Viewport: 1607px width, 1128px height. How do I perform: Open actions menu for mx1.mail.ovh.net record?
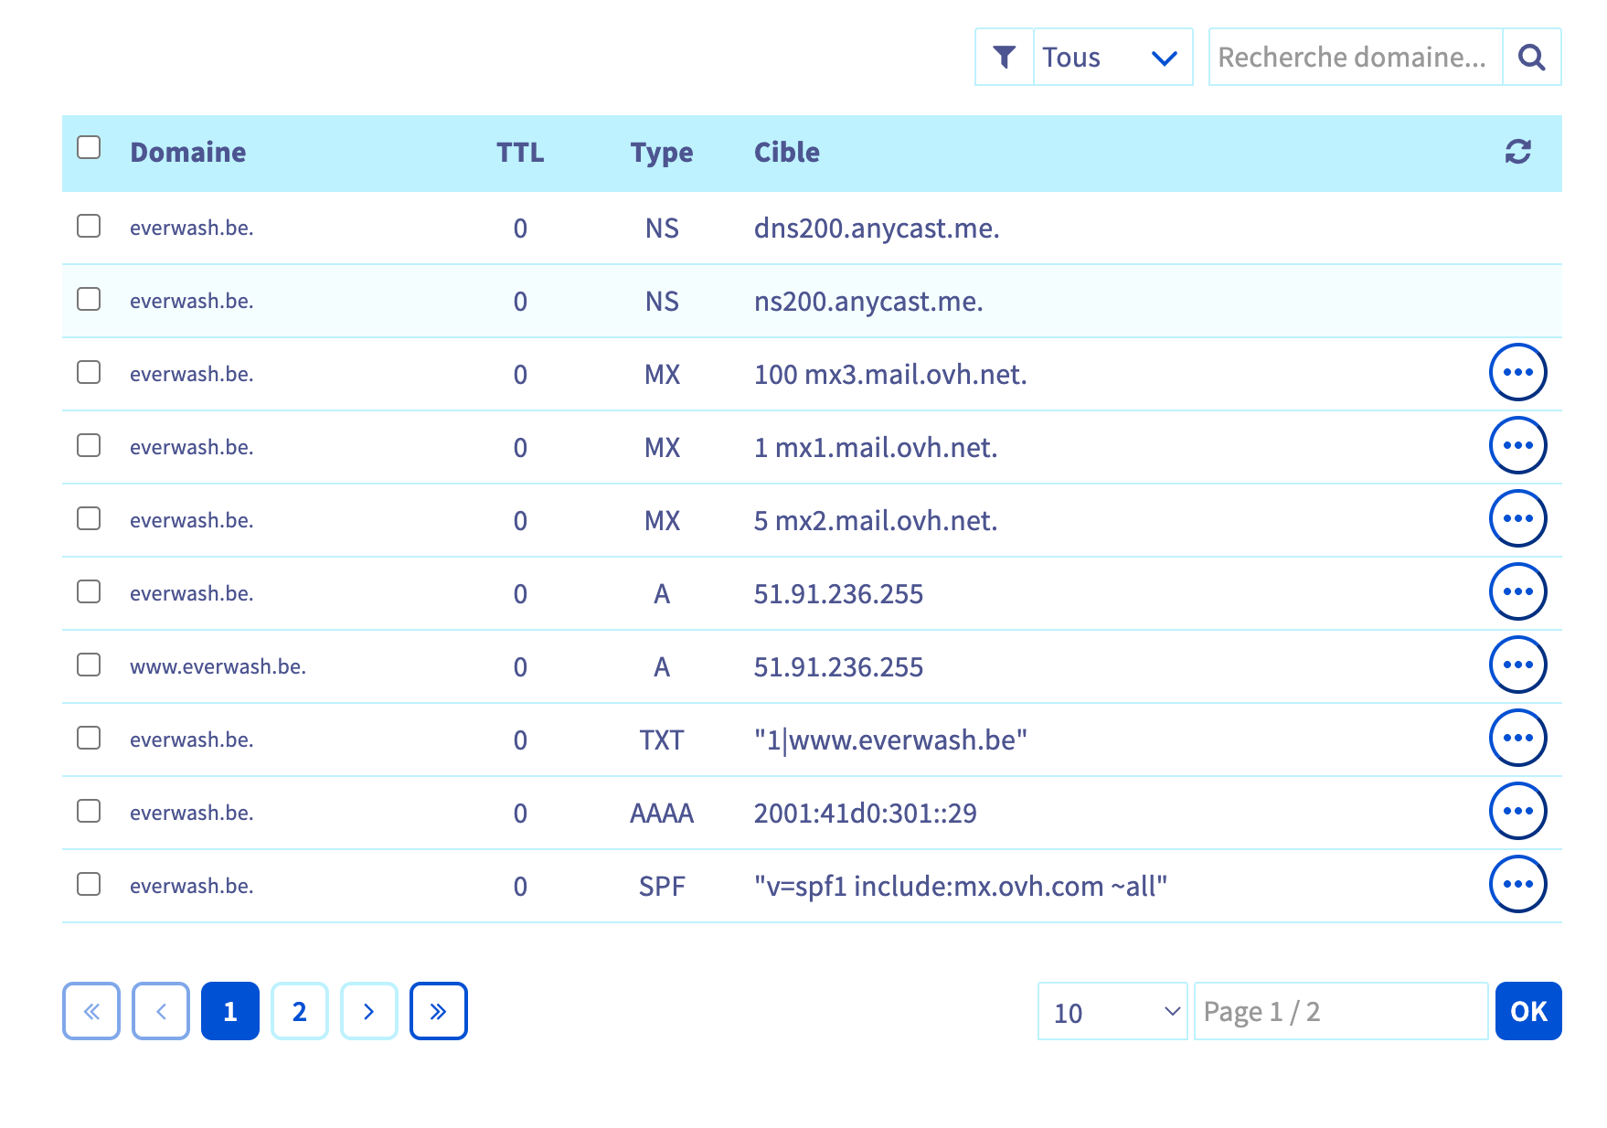click(x=1517, y=446)
